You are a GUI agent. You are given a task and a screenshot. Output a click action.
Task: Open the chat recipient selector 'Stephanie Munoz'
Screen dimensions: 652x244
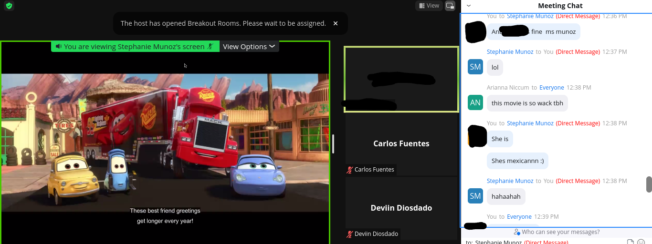pyautogui.click(x=499, y=242)
